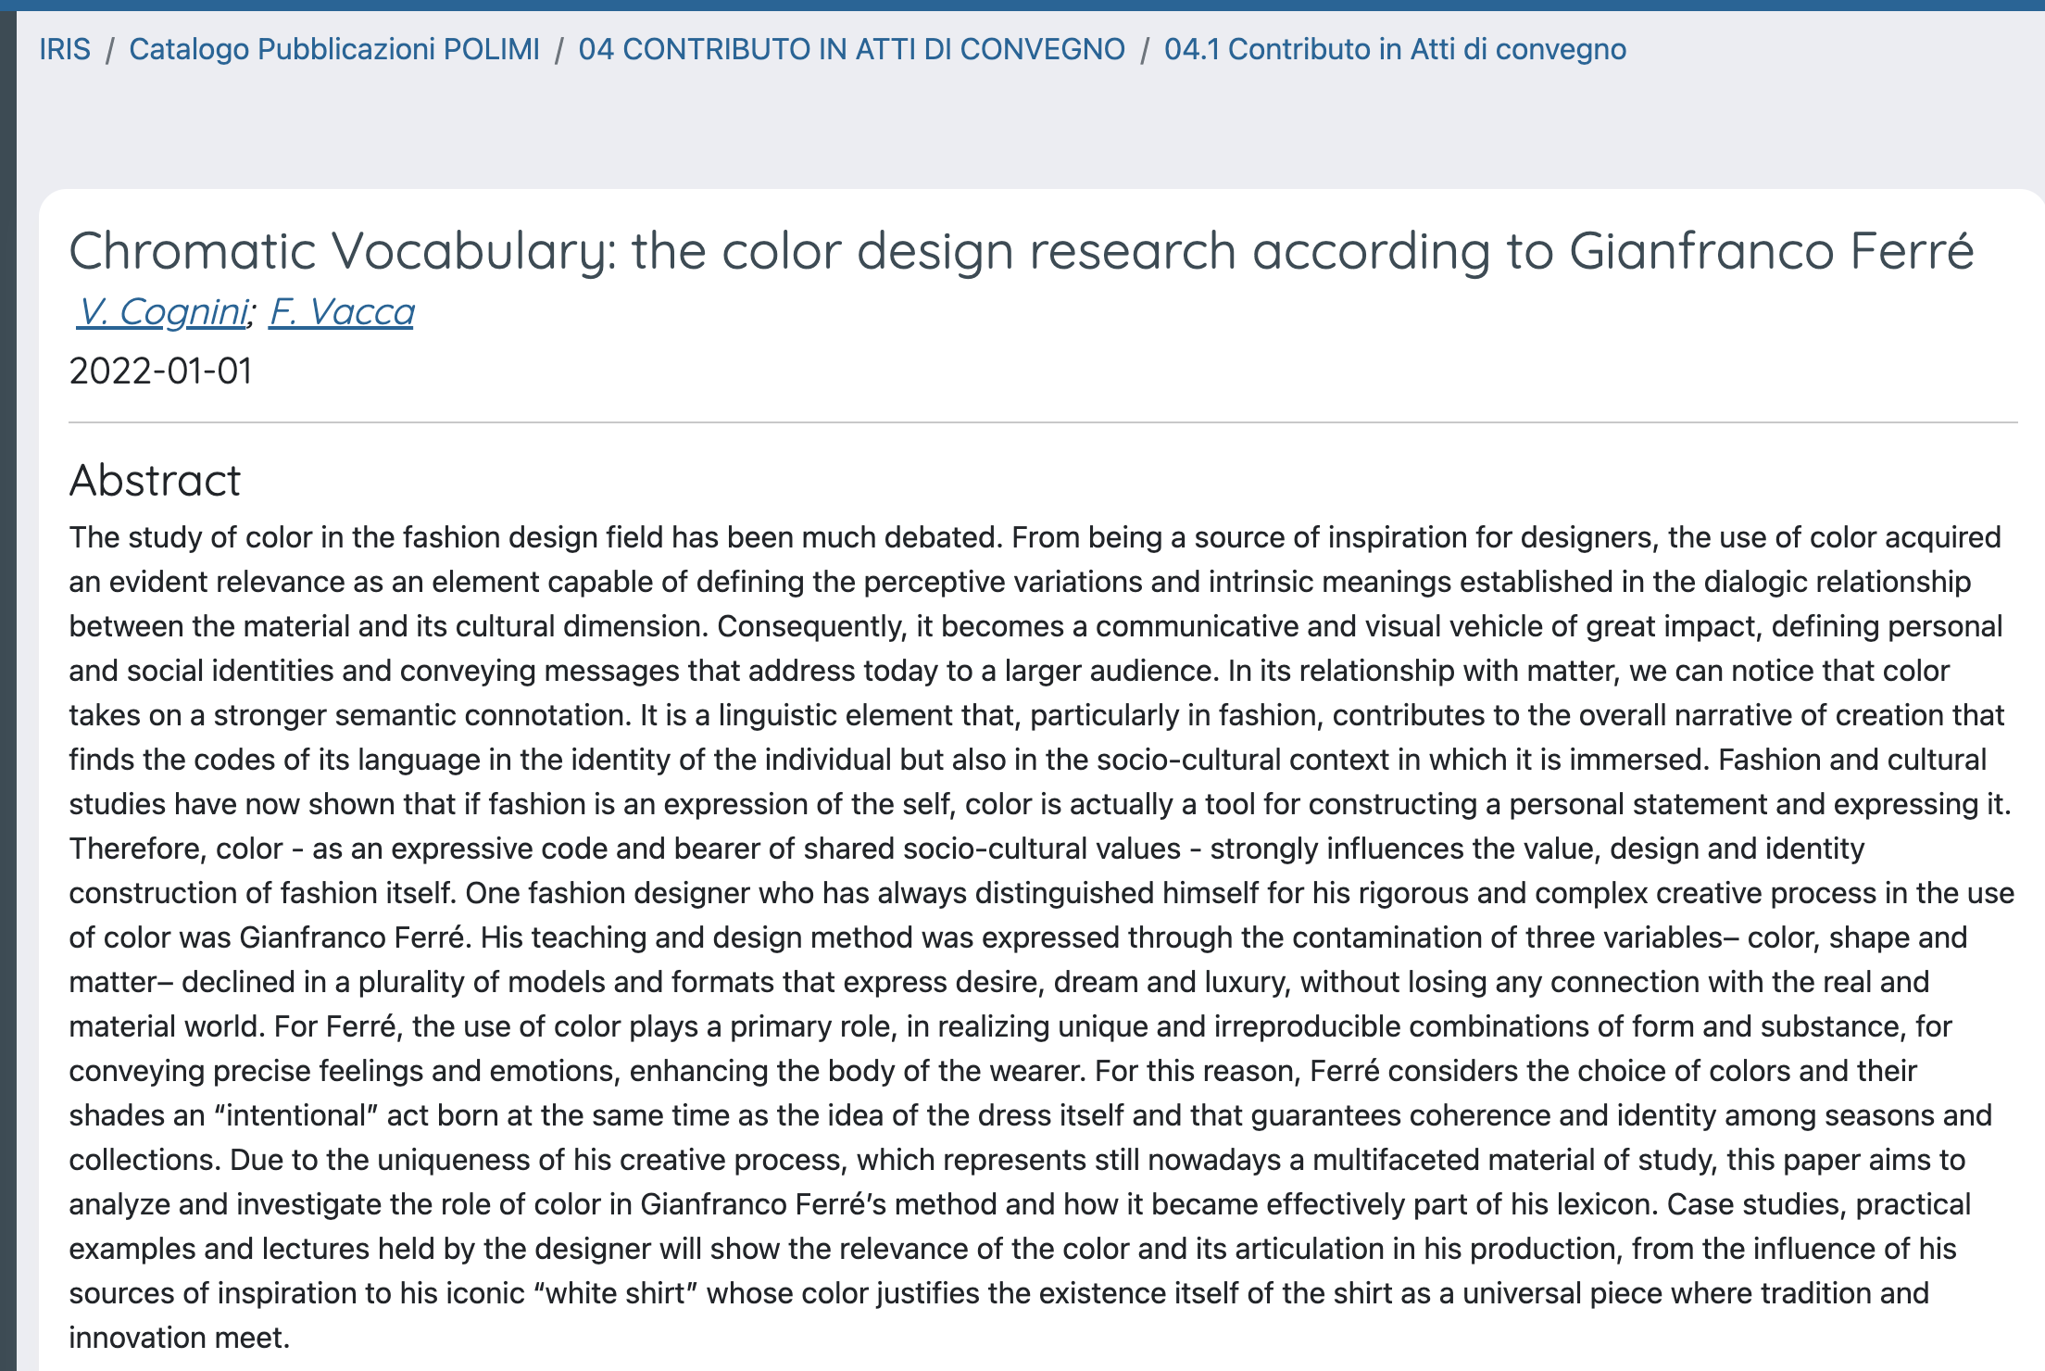Open the 04 CONTRIBUTO IN ATTI DI CONVEGNO breadcrumb
This screenshot has height=1371, width=2045.
(851, 49)
